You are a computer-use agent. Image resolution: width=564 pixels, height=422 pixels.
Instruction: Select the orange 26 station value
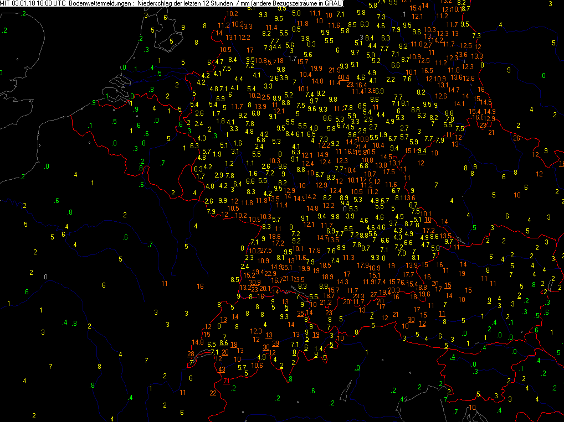click(516, 138)
